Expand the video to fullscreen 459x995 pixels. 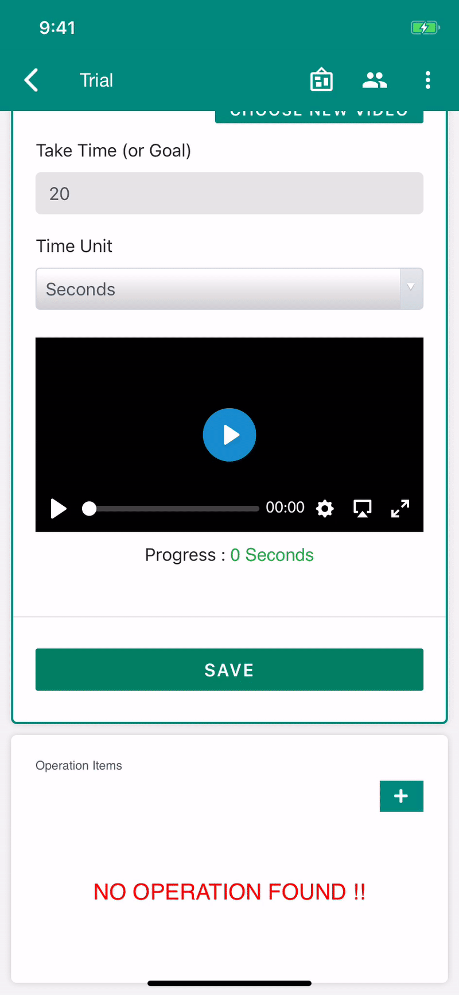tap(400, 508)
